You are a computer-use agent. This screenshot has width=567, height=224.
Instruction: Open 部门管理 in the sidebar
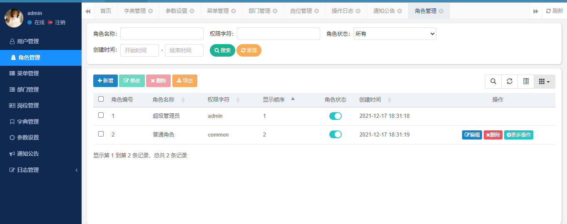[41, 90]
